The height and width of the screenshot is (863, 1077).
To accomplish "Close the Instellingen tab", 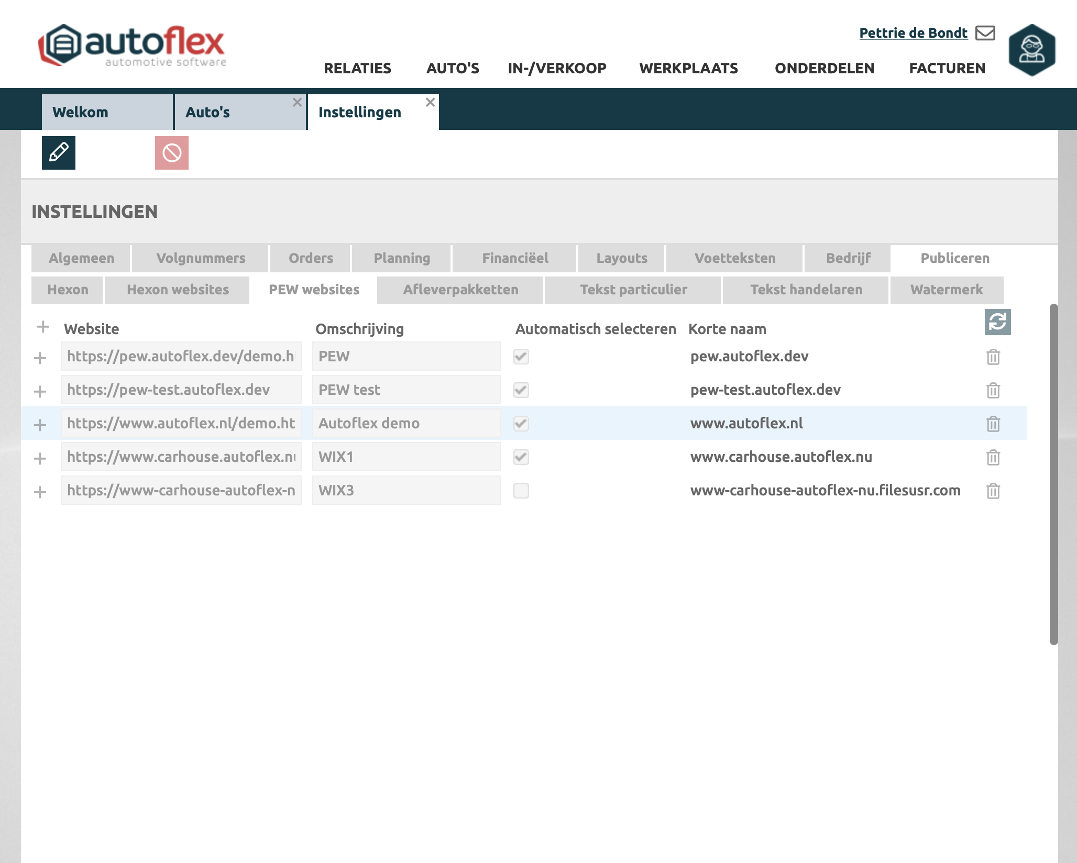I will tap(430, 102).
